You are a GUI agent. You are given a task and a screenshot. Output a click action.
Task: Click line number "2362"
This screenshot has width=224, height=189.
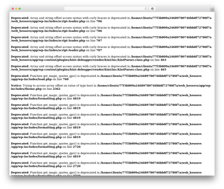click(56, 89)
